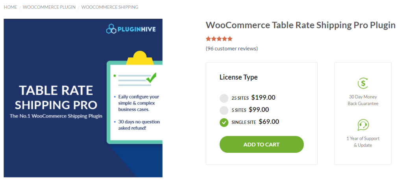Click the product title heading
The width and height of the screenshot is (403, 181).
[300, 26]
